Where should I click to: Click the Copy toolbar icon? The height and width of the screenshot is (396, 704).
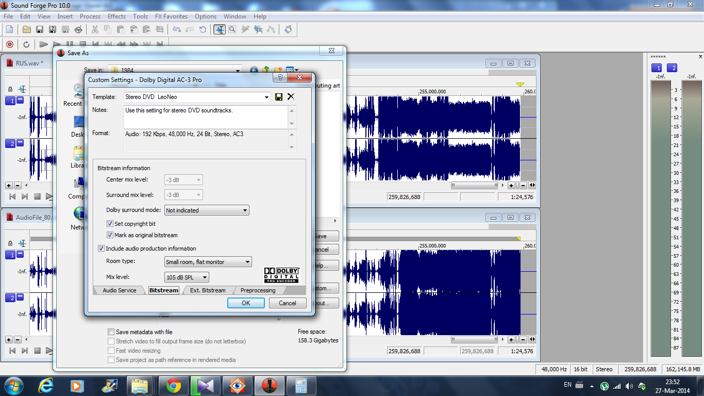click(x=108, y=29)
